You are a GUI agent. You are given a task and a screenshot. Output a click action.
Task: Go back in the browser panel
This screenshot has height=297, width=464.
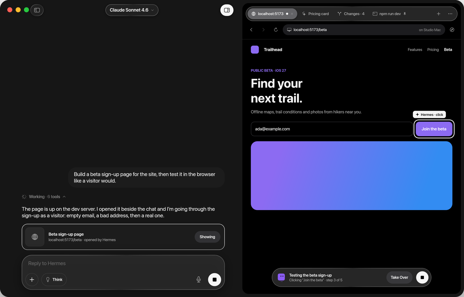click(x=251, y=30)
